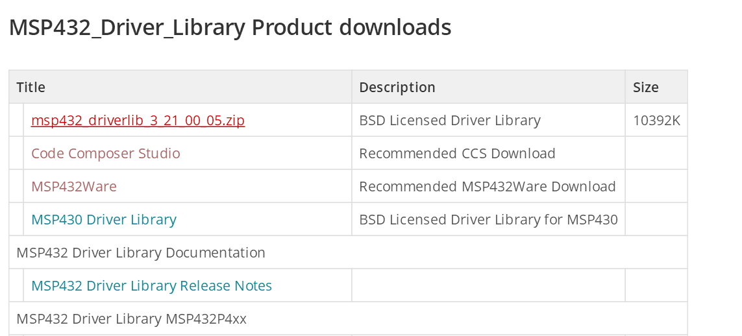
Task: Click the 'Recommended CCS Download' description
Action: tap(457, 154)
